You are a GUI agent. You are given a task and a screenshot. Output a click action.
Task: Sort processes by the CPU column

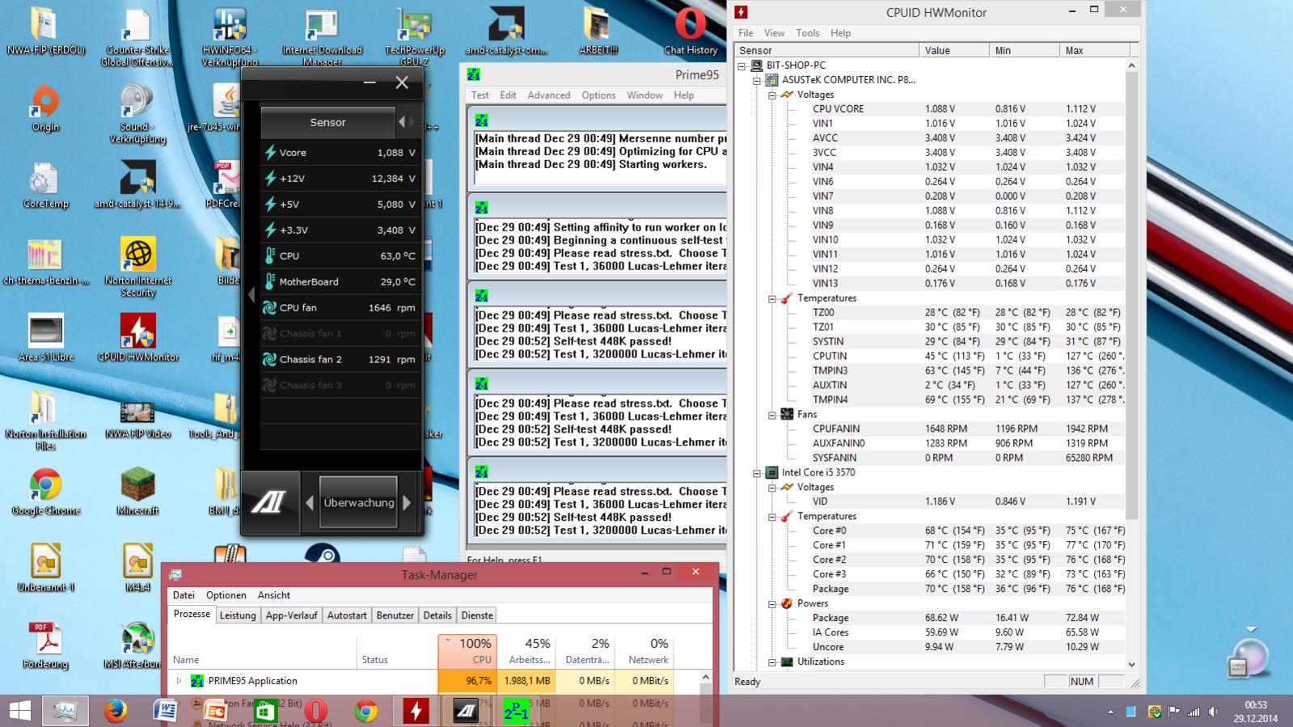pos(467,651)
